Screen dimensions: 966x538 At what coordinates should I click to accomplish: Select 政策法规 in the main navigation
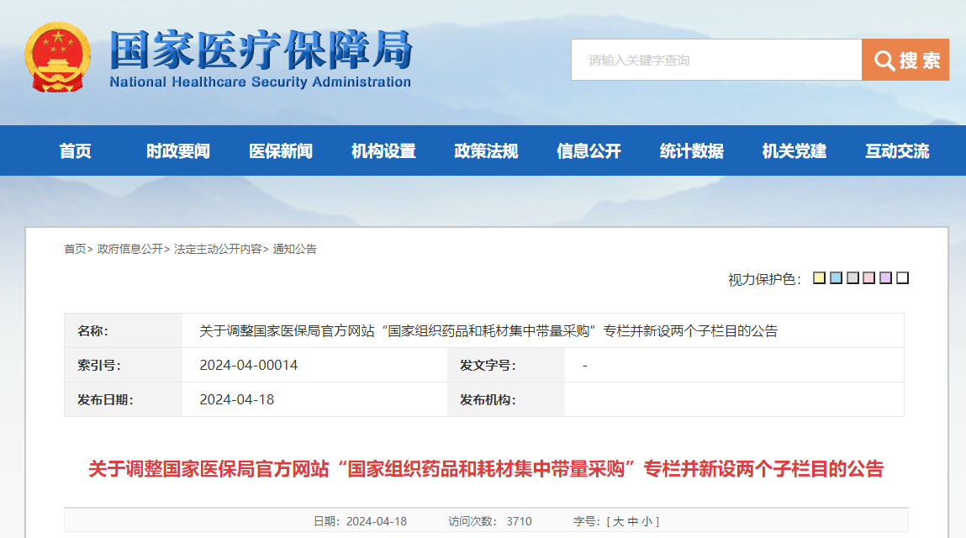(x=486, y=151)
